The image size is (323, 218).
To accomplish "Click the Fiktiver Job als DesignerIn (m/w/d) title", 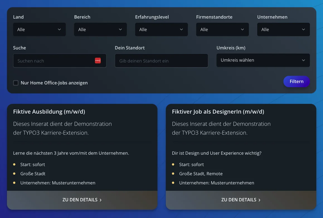I will coord(218,112).
